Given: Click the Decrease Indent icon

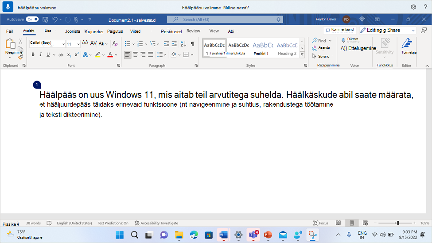Looking at the screenshot, I should (167, 44).
